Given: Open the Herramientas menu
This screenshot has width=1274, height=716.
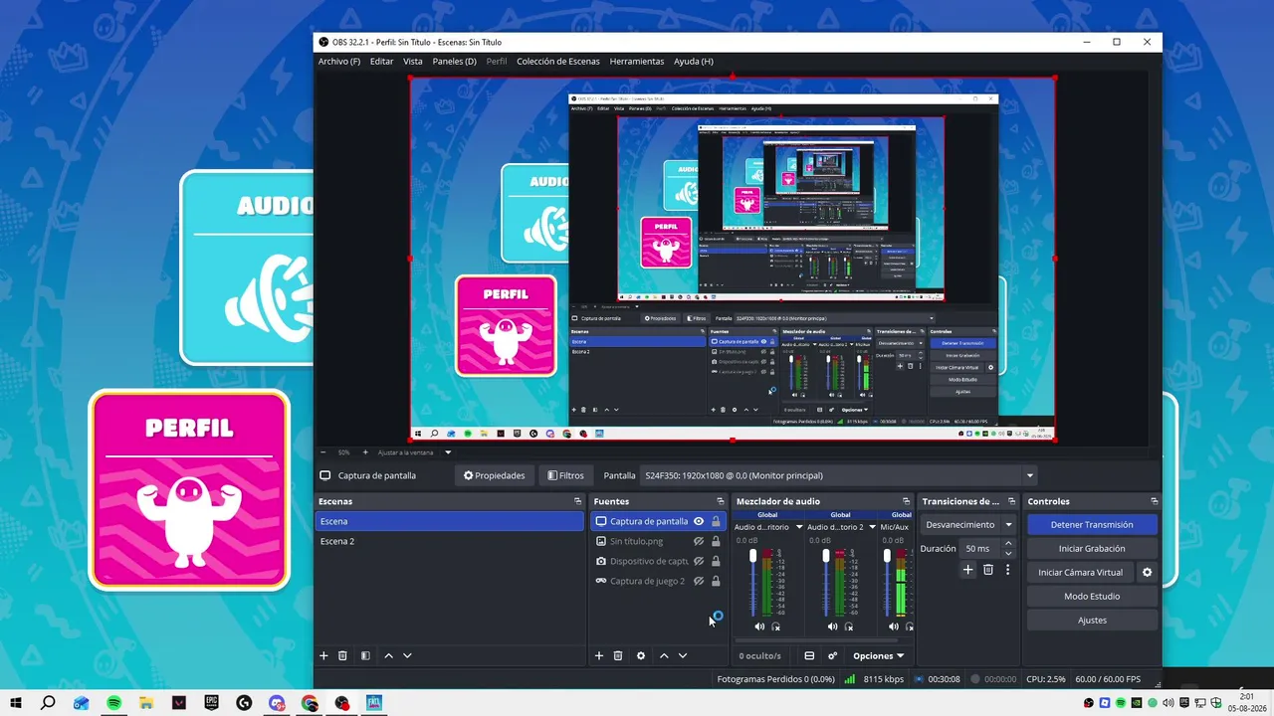Looking at the screenshot, I should pos(637,62).
